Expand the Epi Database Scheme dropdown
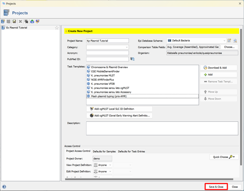The image size is (244, 191). coord(224,41)
